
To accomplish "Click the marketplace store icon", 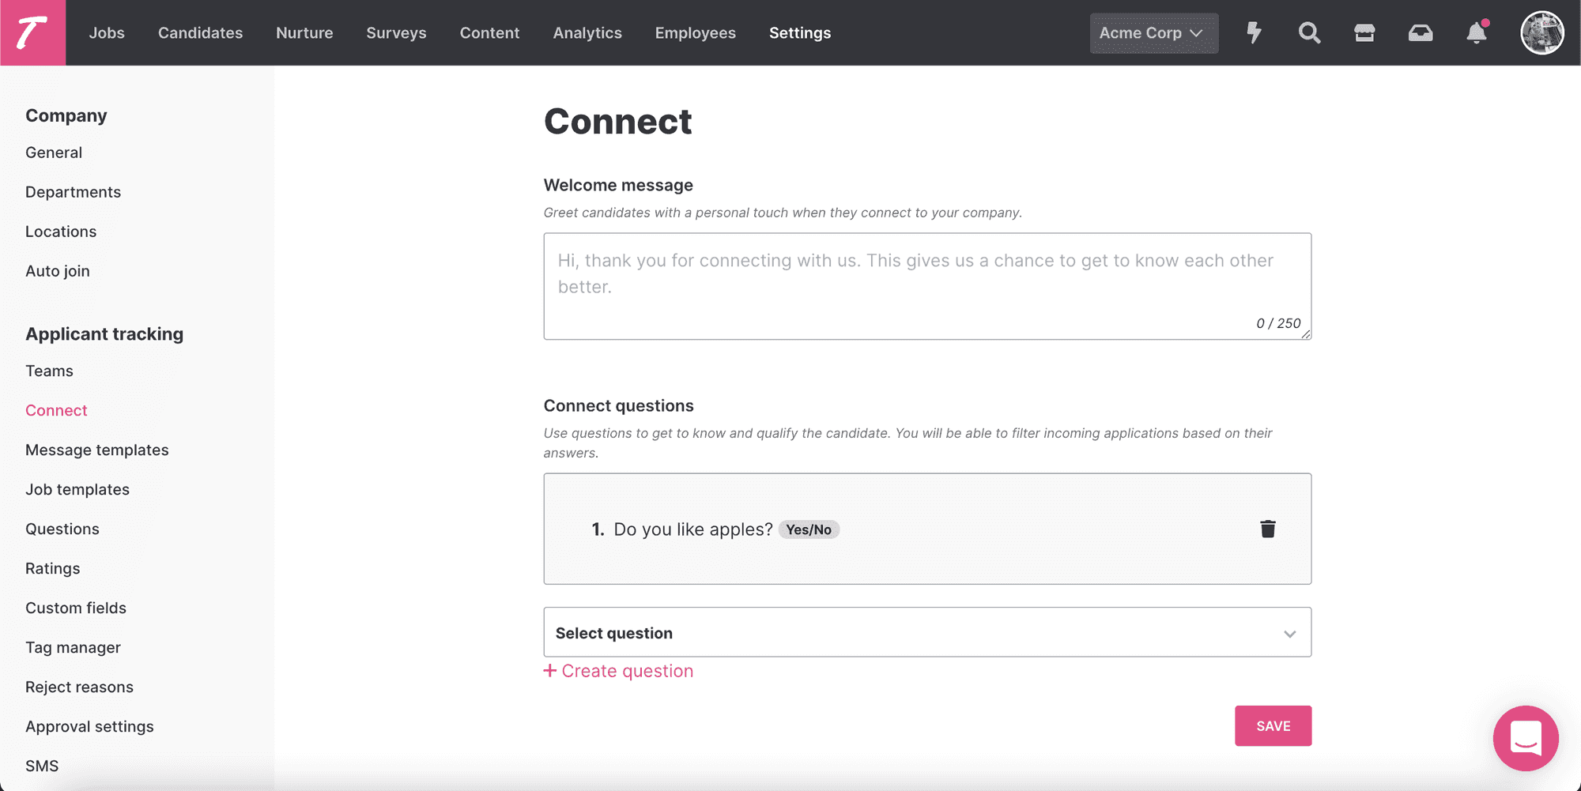I will [x=1364, y=32].
